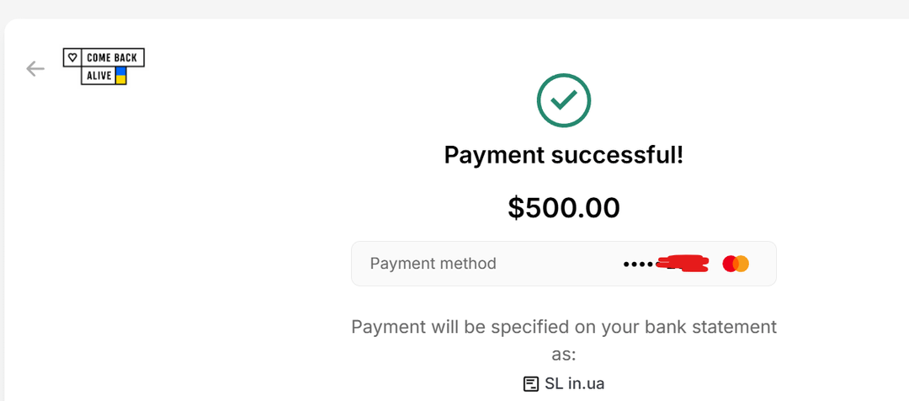Click the back arrow icon
Screen dimensions: 909x401
[35, 68]
